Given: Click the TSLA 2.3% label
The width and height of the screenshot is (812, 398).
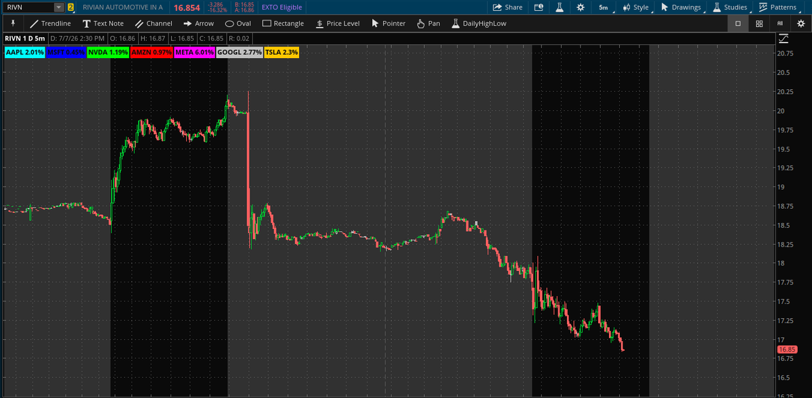Looking at the screenshot, I should pos(281,51).
